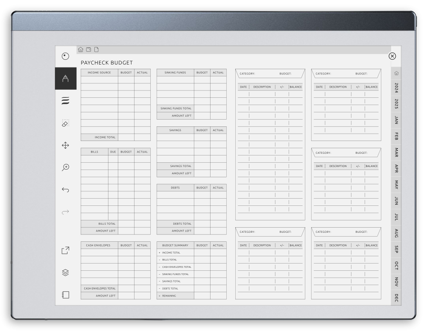Screen dimensions: 427x331
Task: Undo the last action
Action: point(65,189)
